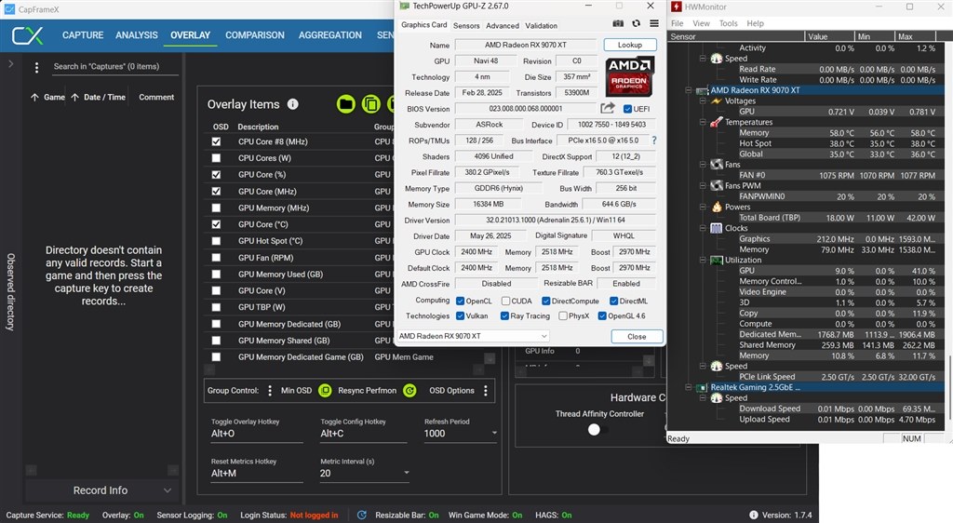Open the GPU-Z hamburger menu
Viewport: 953px width, 523px height.
[x=654, y=23]
